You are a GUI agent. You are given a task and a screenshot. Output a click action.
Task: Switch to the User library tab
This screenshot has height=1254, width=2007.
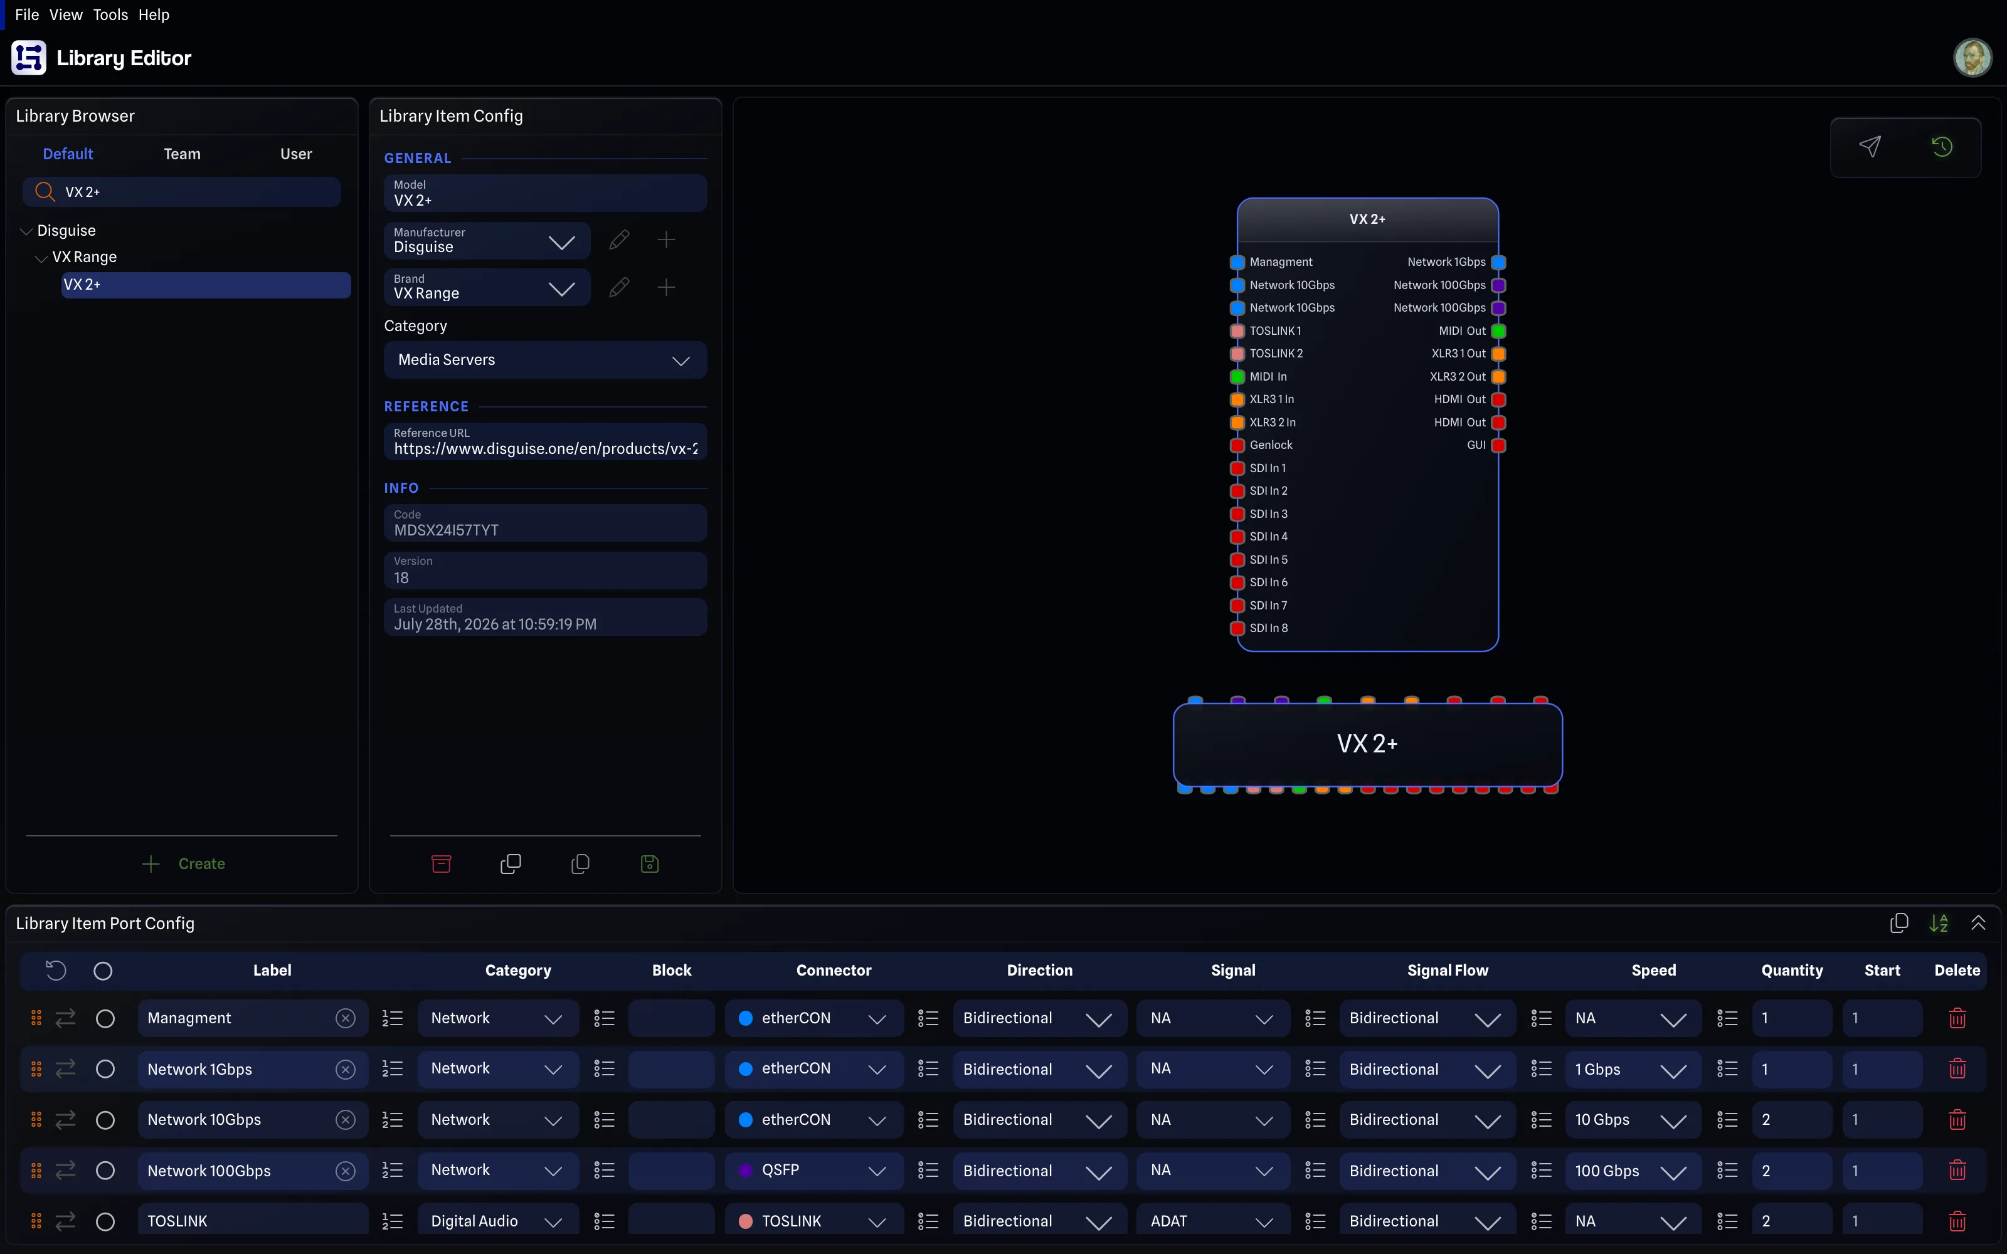[x=296, y=154]
